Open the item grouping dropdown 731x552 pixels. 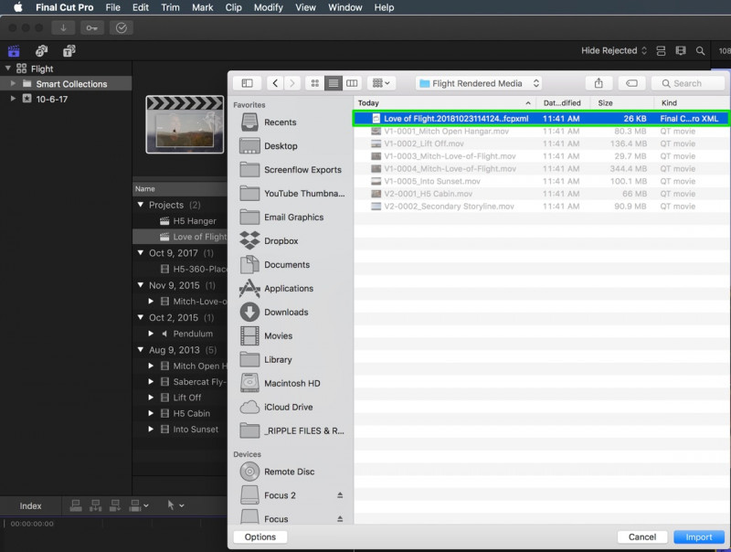(381, 83)
